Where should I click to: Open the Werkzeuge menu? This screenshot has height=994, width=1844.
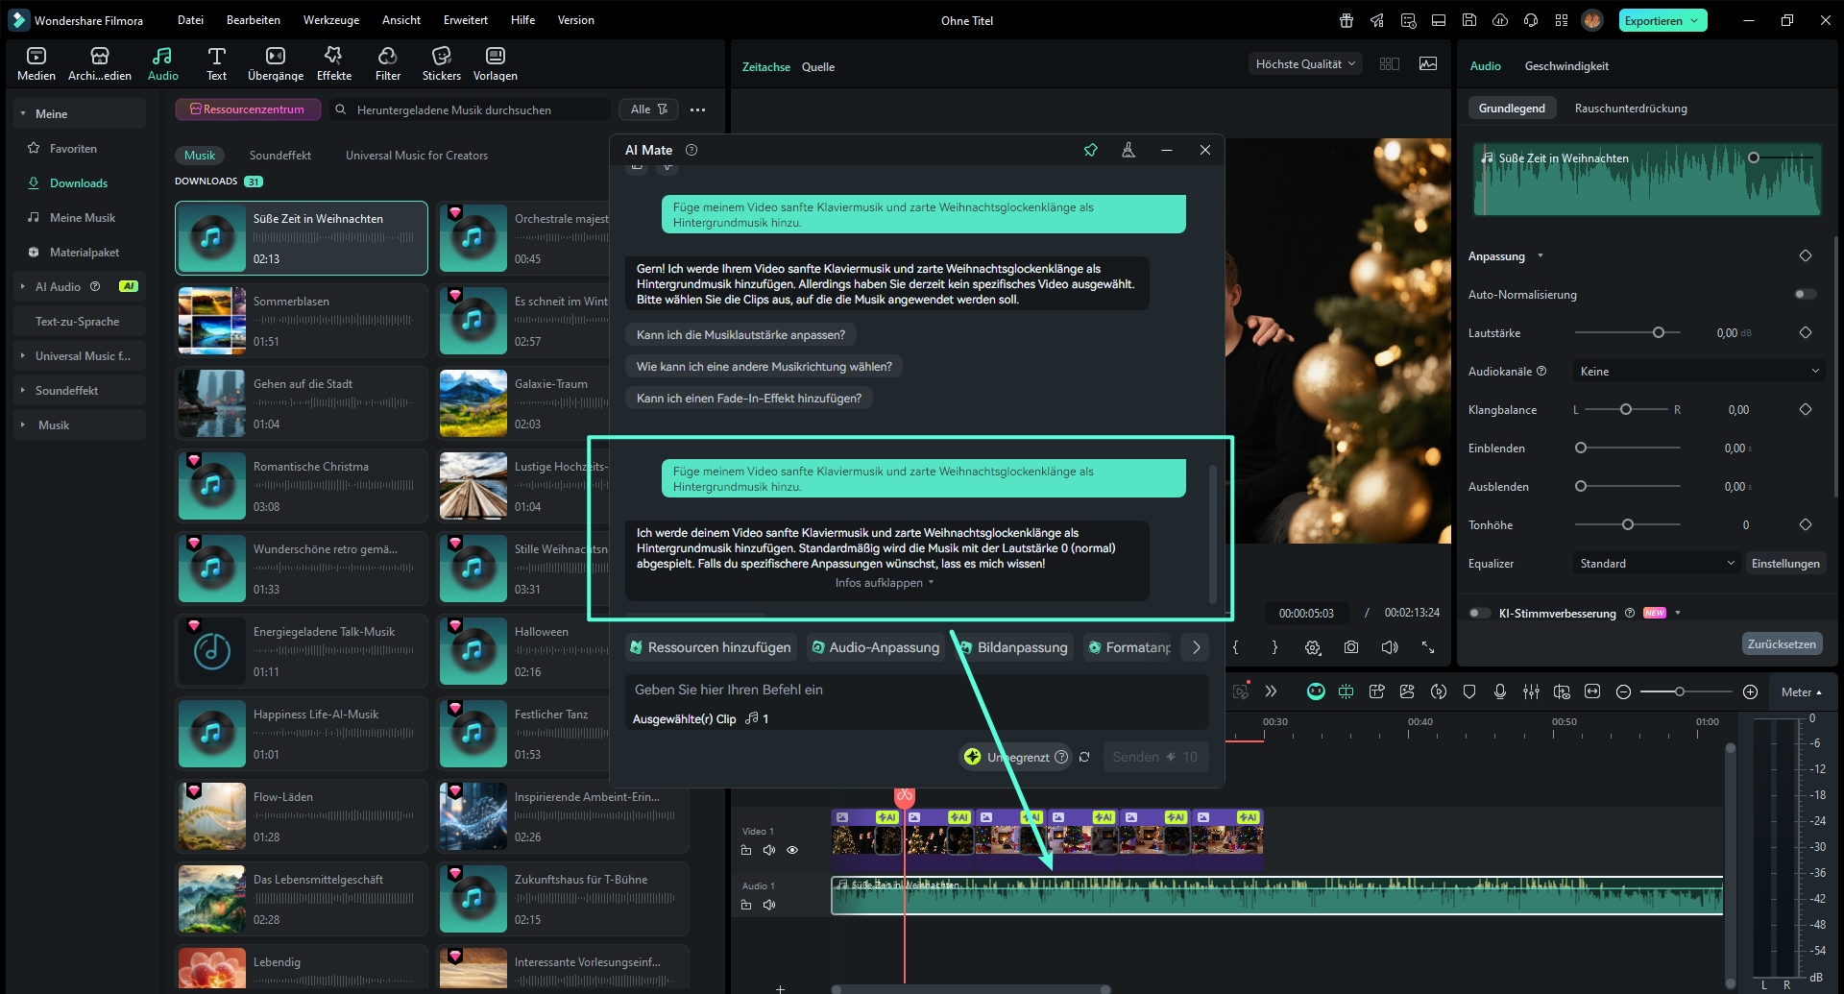click(330, 20)
